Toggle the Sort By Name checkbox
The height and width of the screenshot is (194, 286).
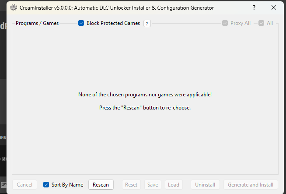tap(46, 184)
